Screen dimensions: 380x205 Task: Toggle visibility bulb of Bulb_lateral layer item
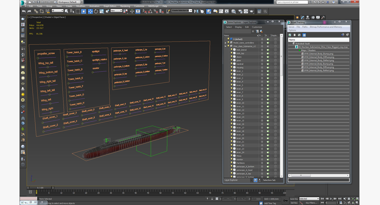(x=231, y=50)
